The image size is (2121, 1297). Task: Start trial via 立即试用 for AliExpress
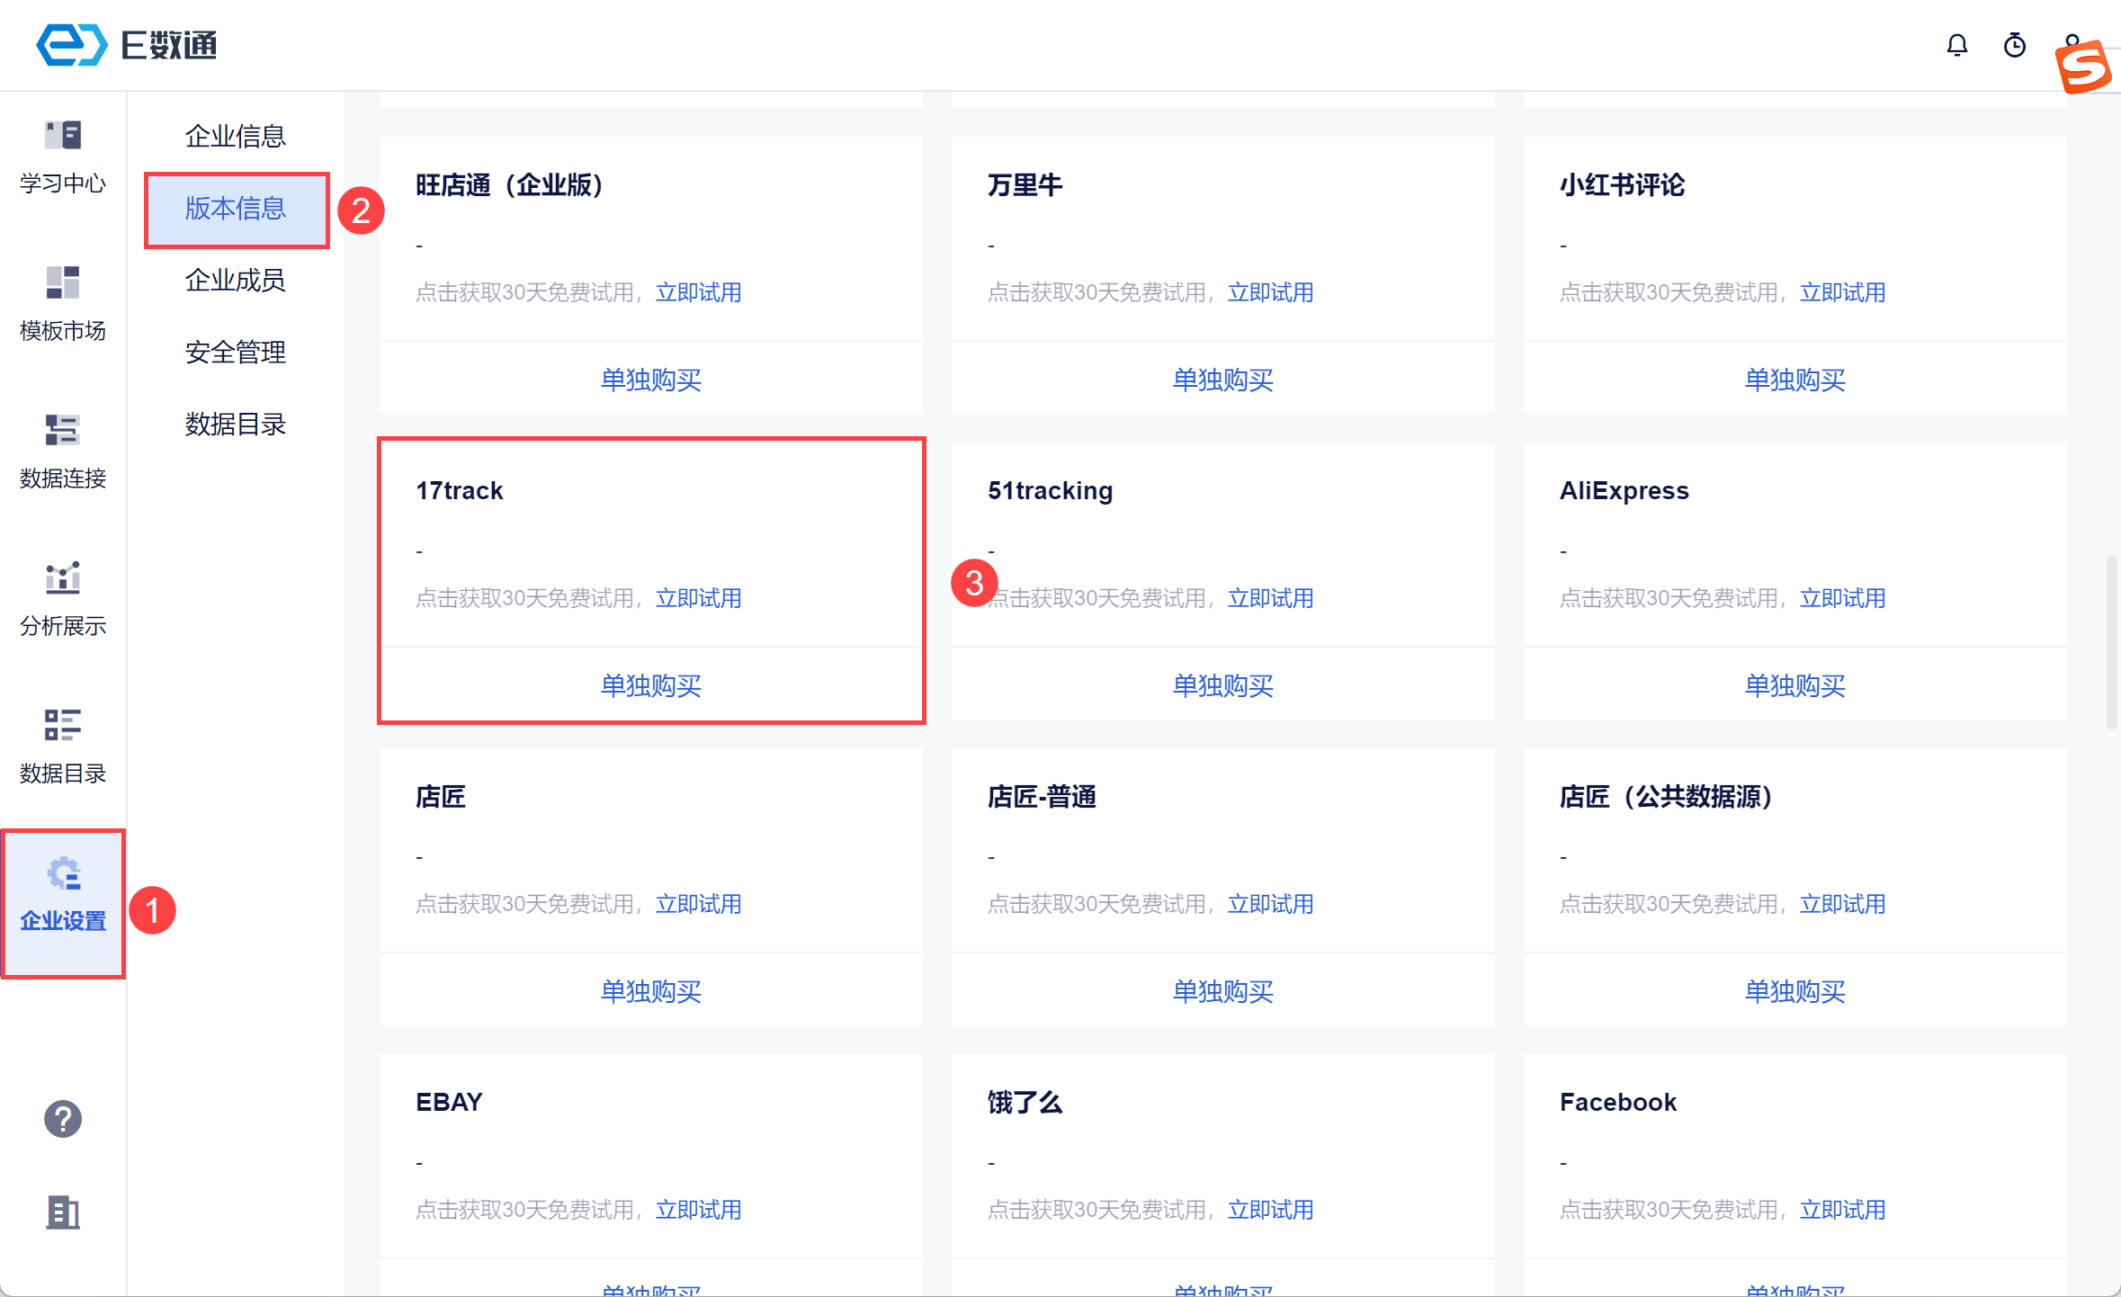point(1842,598)
